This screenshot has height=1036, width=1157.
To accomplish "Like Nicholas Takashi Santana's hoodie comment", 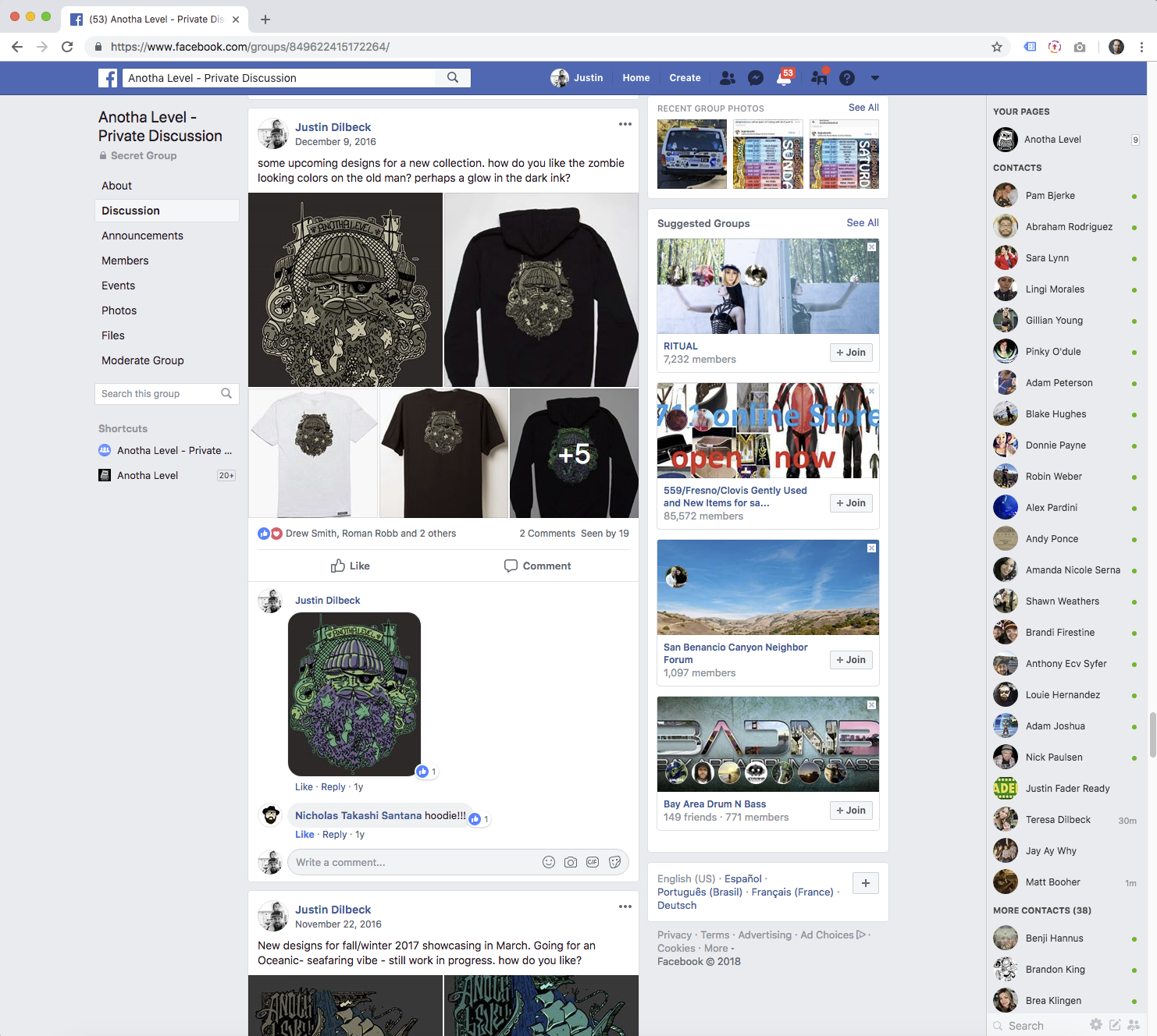I will click(304, 835).
